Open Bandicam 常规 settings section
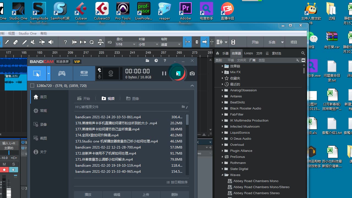 click(40, 111)
